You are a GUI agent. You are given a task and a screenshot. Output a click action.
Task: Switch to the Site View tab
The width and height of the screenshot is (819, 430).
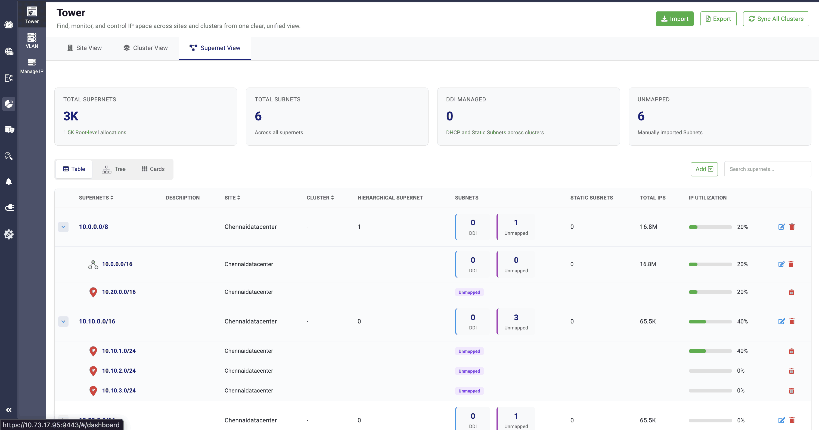[85, 48]
